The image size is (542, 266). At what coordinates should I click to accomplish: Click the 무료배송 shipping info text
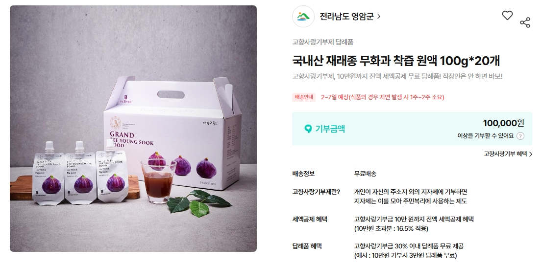click(365, 174)
